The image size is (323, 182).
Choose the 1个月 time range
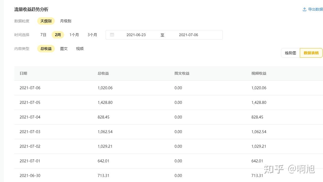pos(74,35)
